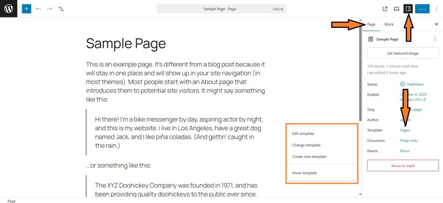Image resolution: width=443 pixels, height=203 pixels.
Task: Open the document overview list icon
Action: (61, 9)
